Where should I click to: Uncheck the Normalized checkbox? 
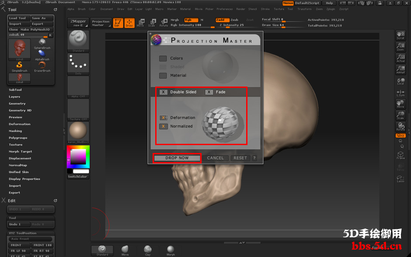tap(163, 126)
